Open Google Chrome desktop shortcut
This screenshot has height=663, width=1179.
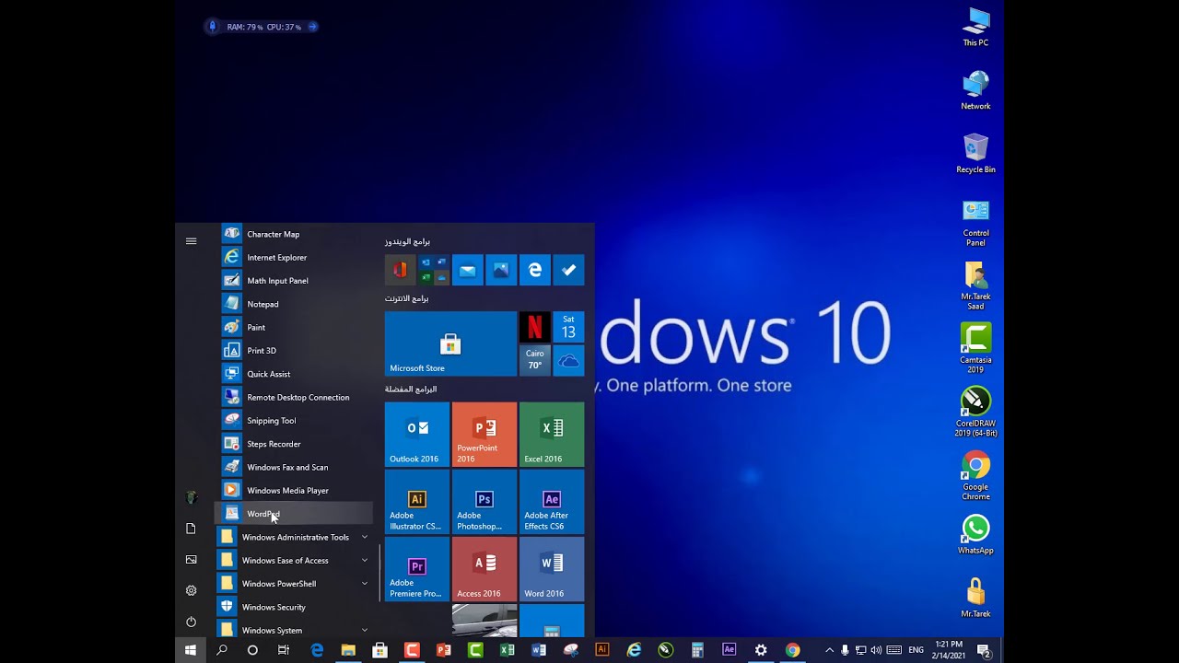[975, 476]
